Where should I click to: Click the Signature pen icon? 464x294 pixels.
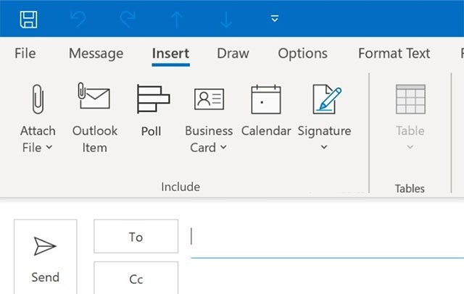pyautogui.click(x=324, y=99)
